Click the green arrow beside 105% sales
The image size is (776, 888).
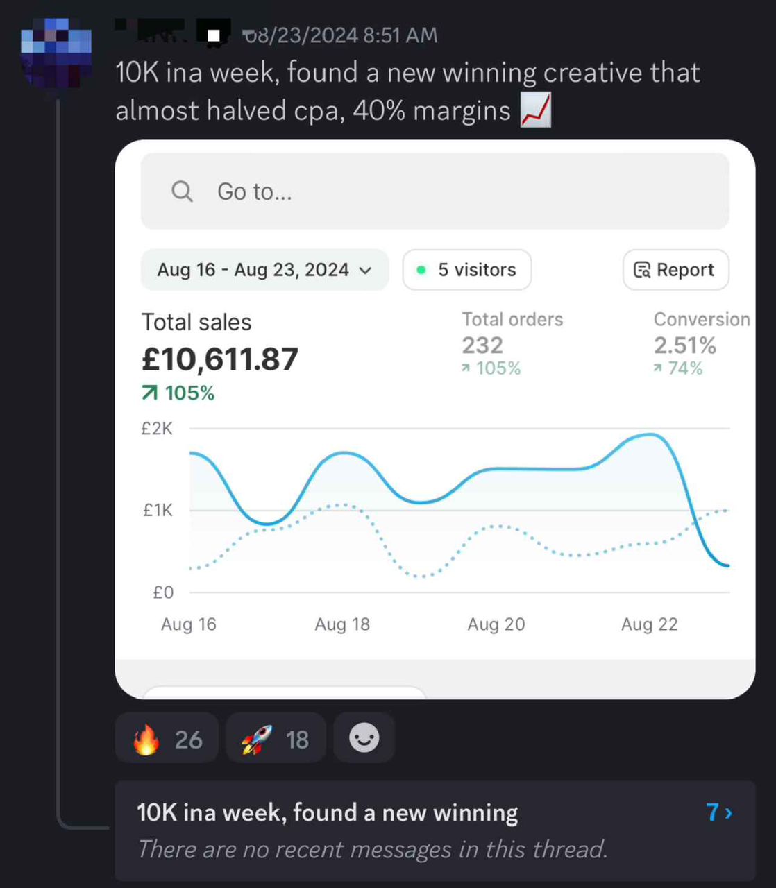pos(149,393)
